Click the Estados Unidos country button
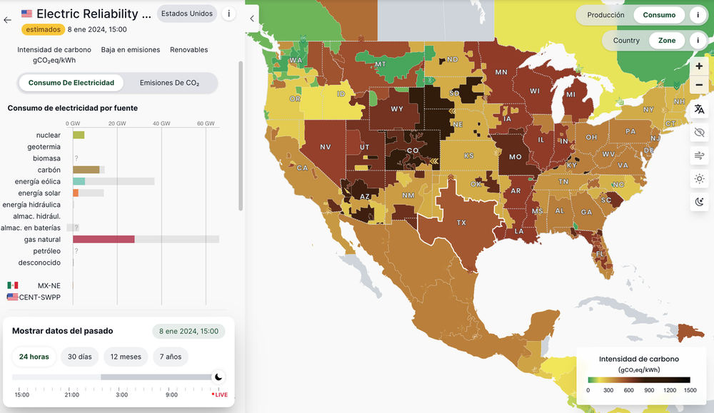Image resolution: width=714 pixels, height=413 pixels. click(186, 14)
